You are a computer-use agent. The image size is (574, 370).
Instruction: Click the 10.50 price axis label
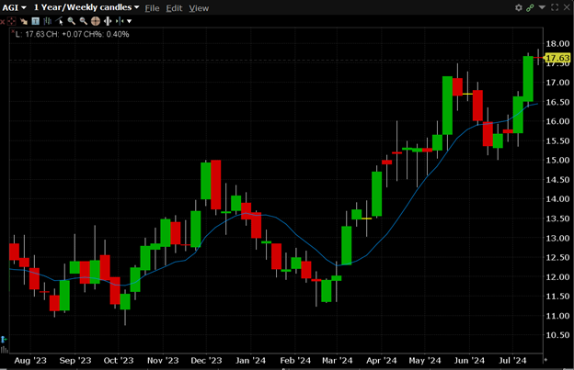[557, 335]
